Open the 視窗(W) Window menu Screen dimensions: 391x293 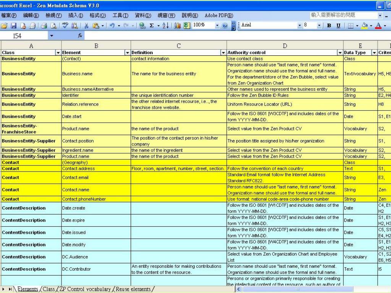166,15
